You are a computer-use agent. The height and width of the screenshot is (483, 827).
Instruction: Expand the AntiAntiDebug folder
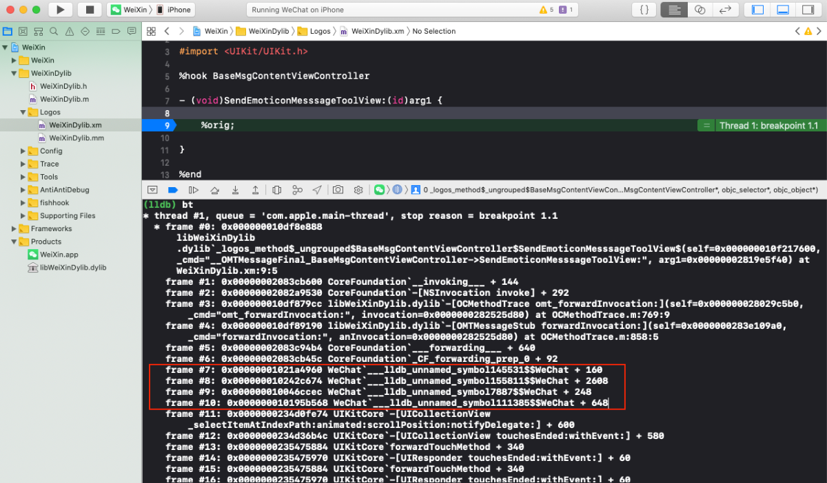click(23, 190)
